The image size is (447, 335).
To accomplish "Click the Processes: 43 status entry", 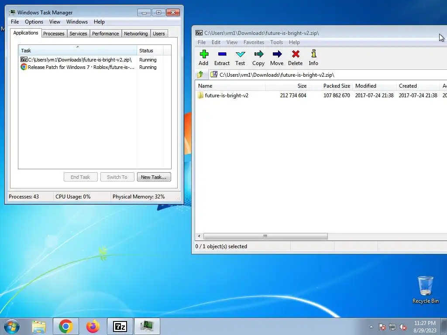I will coord(24,197).
